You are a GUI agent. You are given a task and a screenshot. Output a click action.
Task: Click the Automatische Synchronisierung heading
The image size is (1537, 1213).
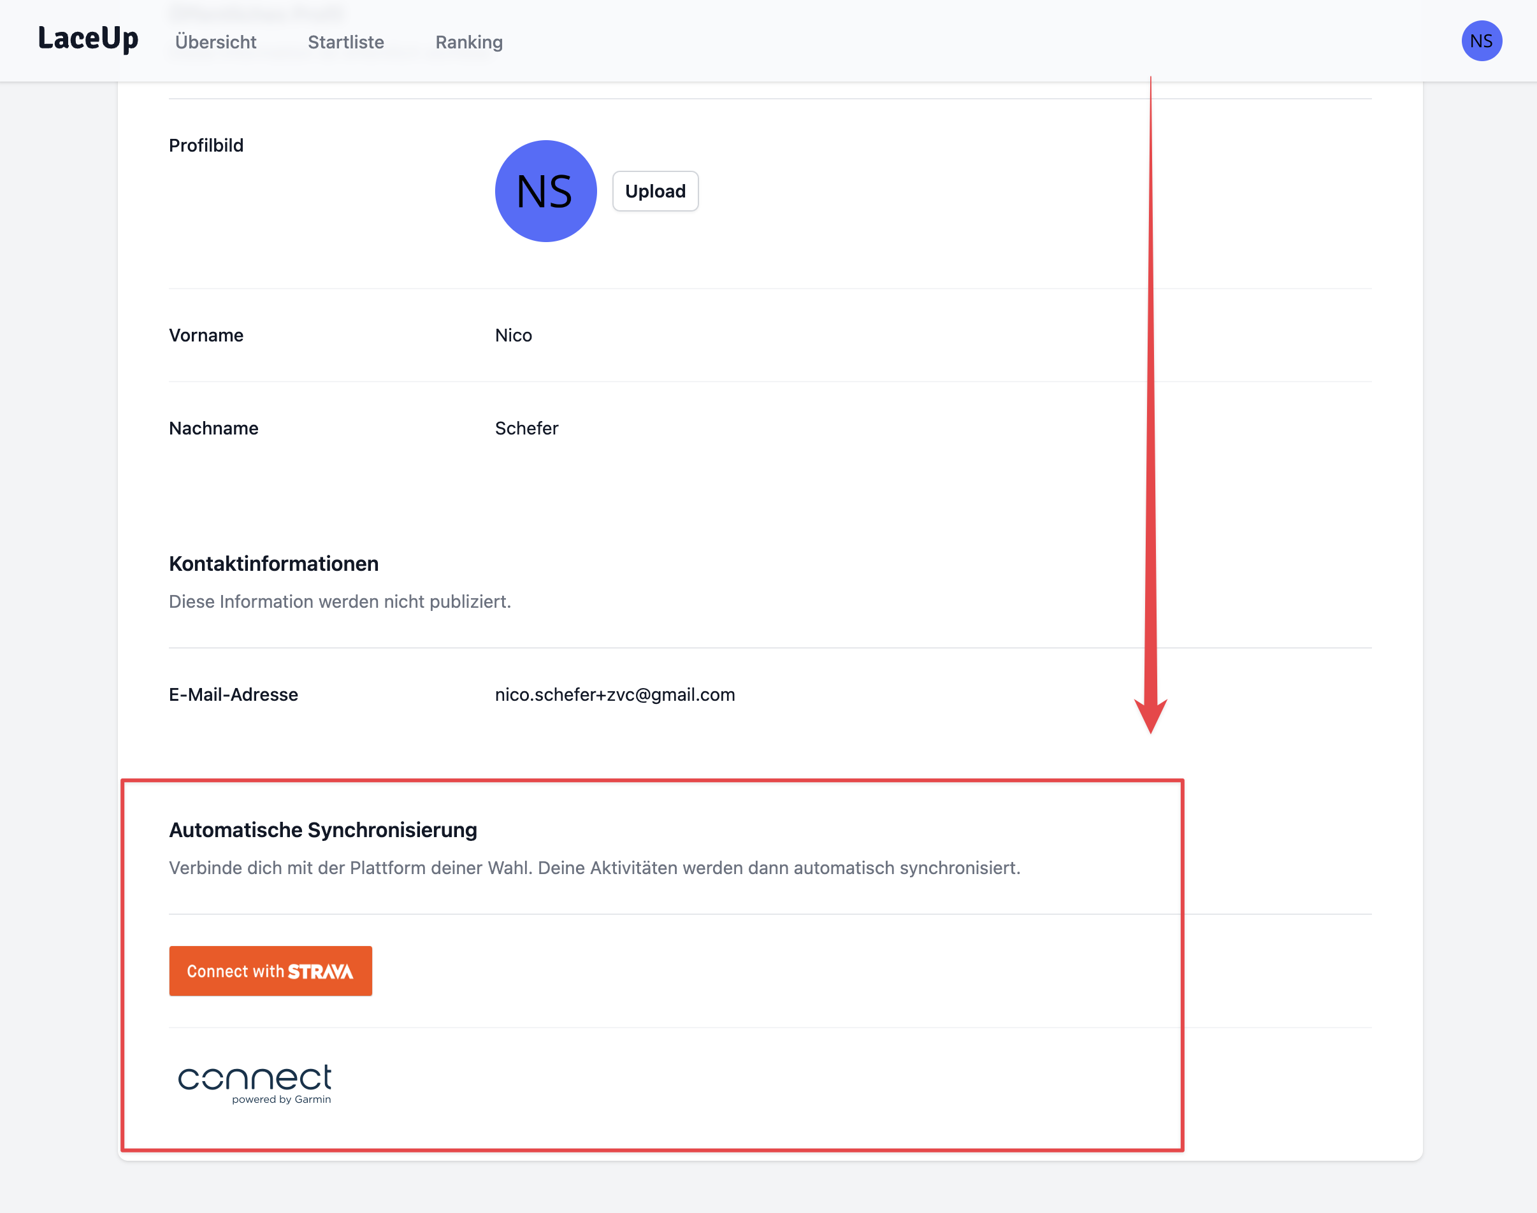pyautogui.click(x=322, y=830)
